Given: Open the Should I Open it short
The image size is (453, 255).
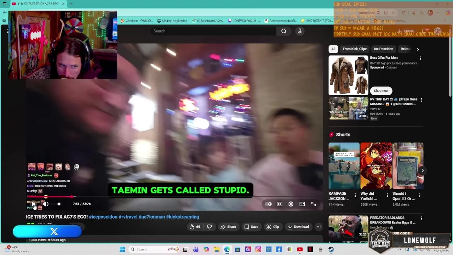Looking at the screenshot, I should pyautogui.click(x=408, y=166).
